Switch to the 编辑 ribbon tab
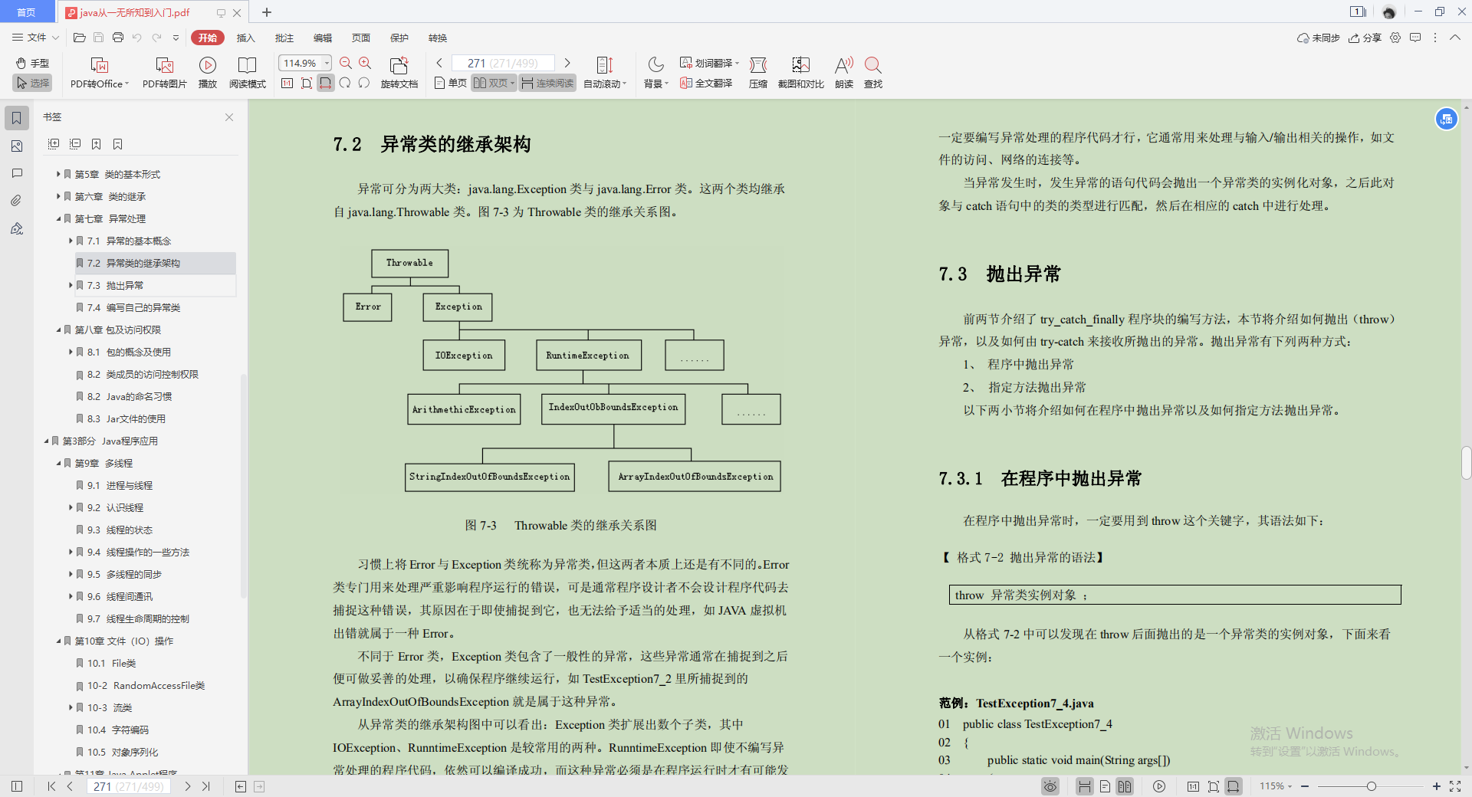The height and width of the screenshot is (797, 1472). [x=322, y=38]
